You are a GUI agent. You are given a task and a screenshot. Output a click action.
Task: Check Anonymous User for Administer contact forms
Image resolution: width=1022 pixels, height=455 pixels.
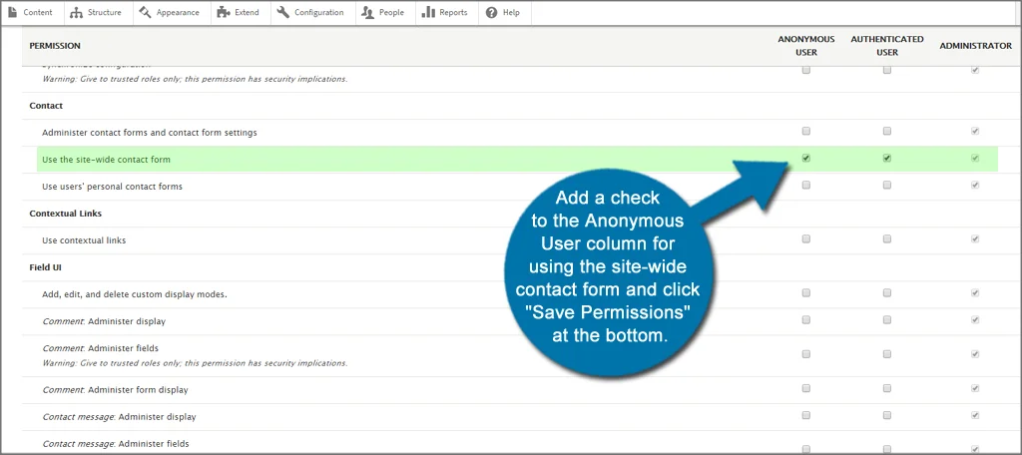(806, 131)
